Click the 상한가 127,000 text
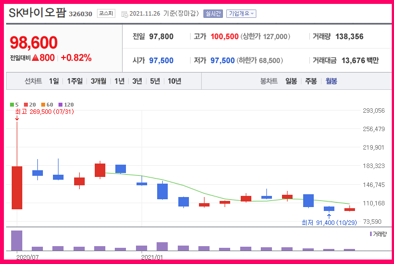 tap(265, 36)
